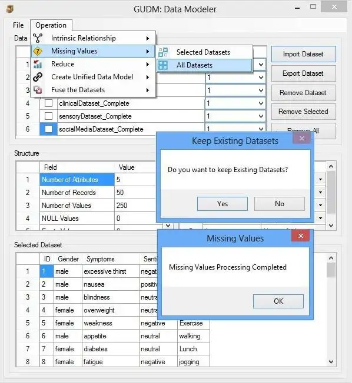
Task: Click the Selected Dataset scrollbar thumb
Action: click(331, 270)
